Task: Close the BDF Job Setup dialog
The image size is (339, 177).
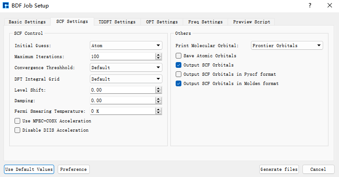Action: coord(330,5)
